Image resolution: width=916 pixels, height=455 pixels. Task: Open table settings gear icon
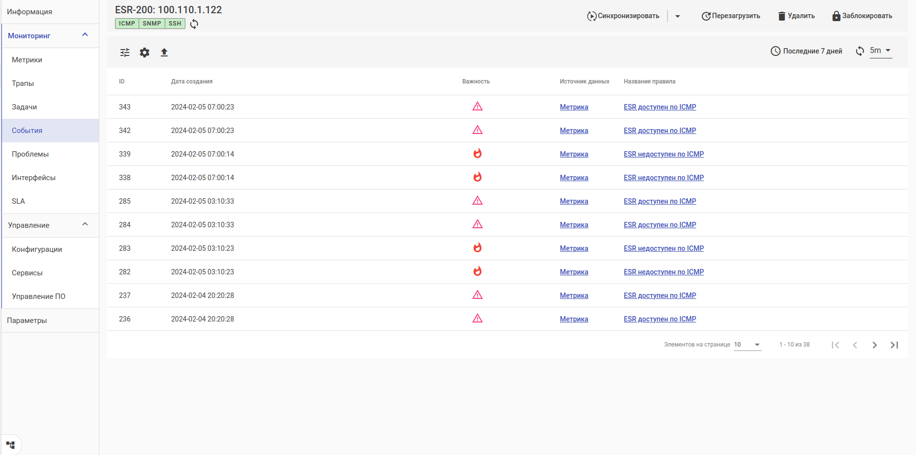point(145,53)
